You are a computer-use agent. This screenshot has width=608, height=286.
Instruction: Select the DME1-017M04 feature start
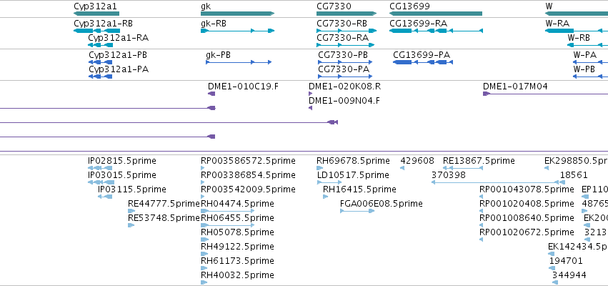487,94
